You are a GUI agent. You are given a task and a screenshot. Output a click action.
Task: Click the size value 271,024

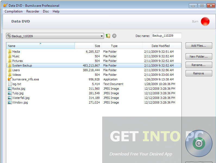[94, 102]
